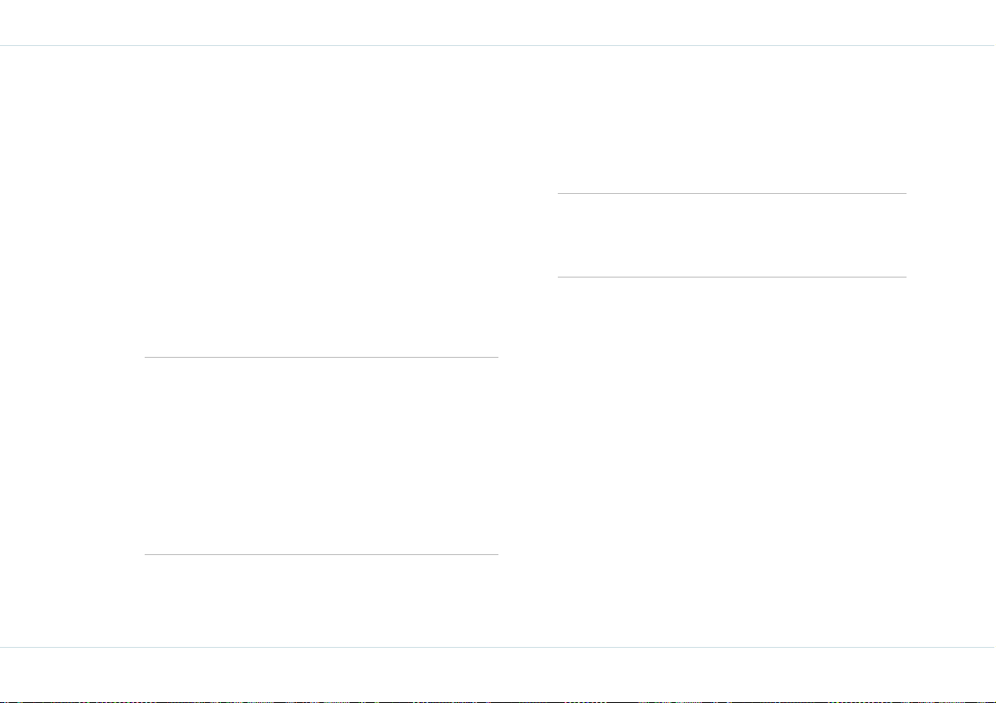Click the blank left page margin
Image resolution: width=996 pixels, height=703 pixels.
pos(72,346)
